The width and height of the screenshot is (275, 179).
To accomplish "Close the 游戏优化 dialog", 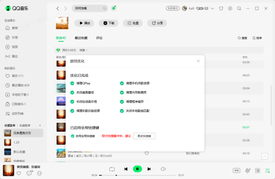I will (x=198, y=61).
